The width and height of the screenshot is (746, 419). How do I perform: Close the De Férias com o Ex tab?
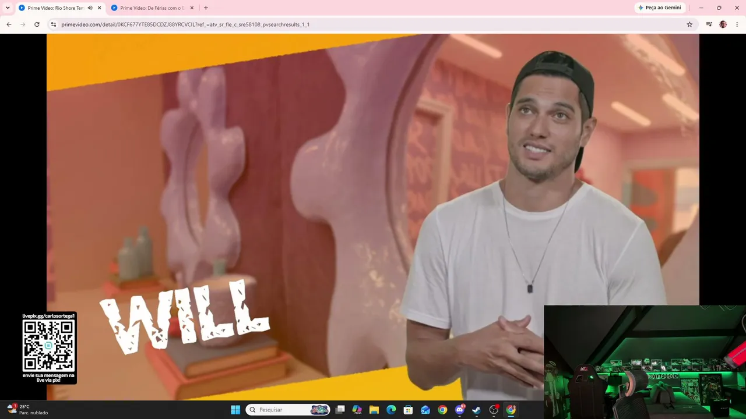pyautogui.click(x=192, y=8)
